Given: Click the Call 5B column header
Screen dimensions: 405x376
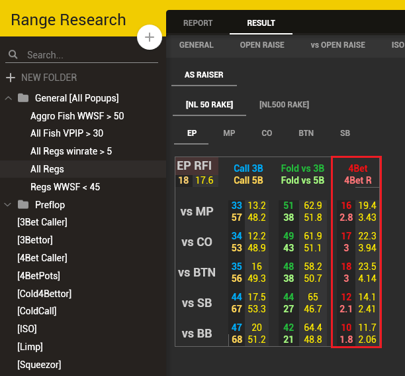Looking at the screenshot, I should [248, 180].
